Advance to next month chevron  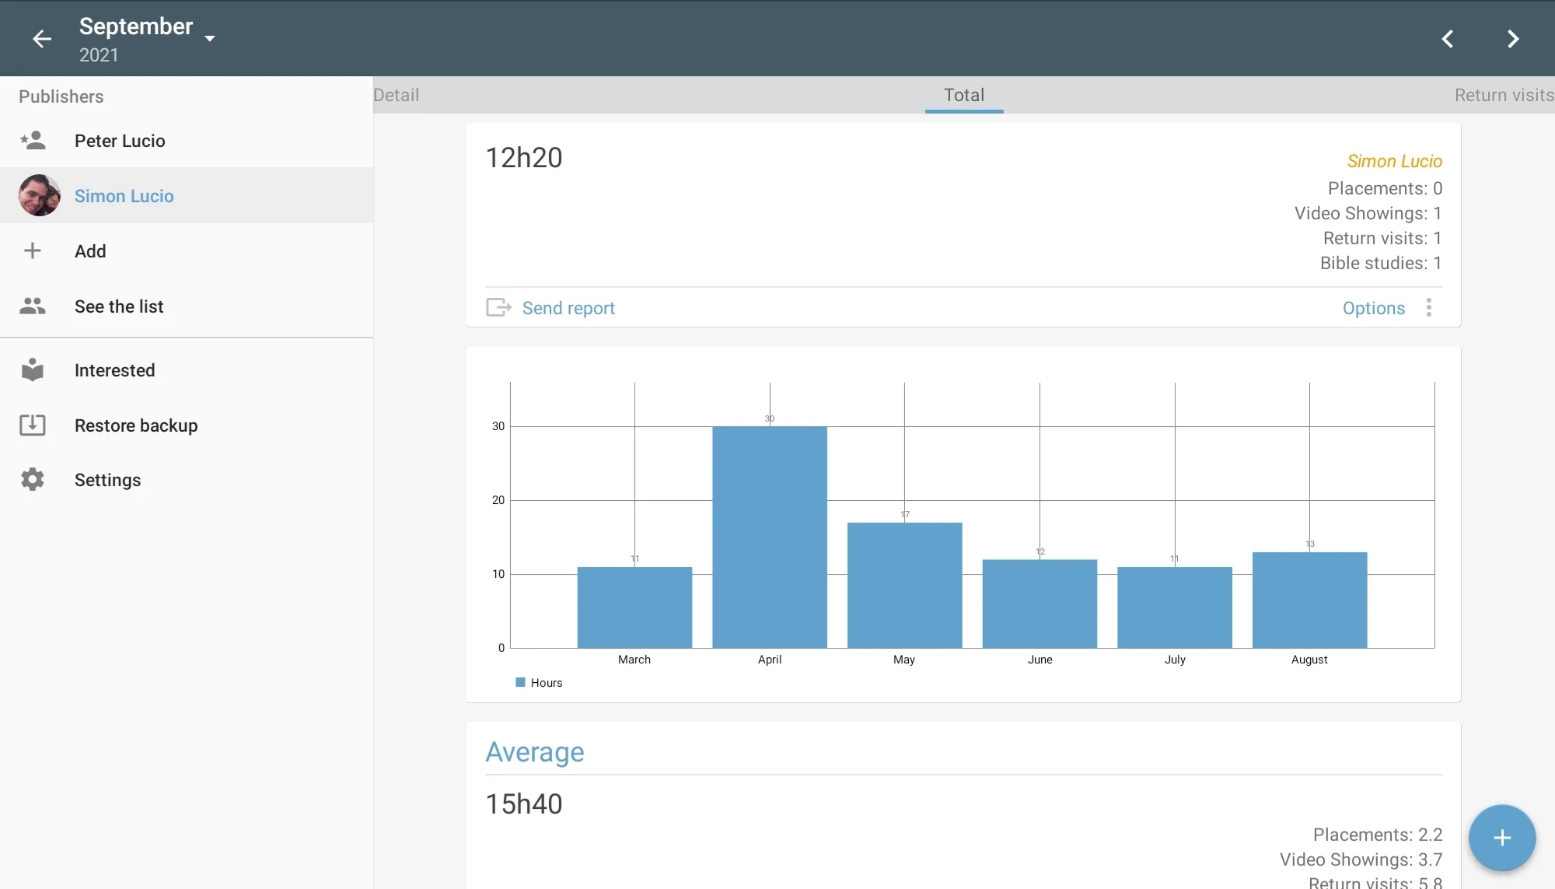(1513, 38)
